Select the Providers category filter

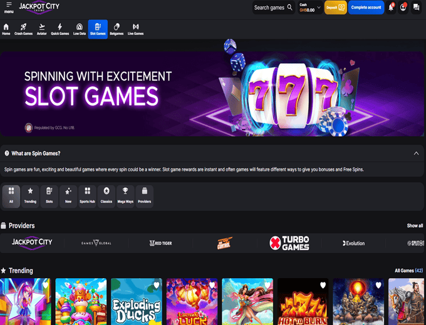coord(144,196)
